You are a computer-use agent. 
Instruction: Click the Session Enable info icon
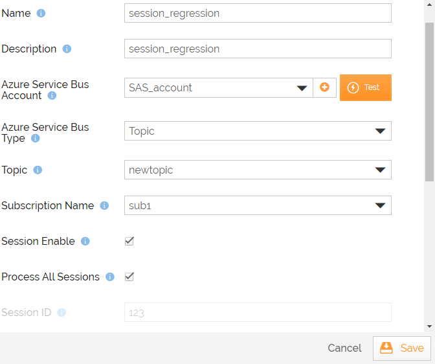click(85, 242)
